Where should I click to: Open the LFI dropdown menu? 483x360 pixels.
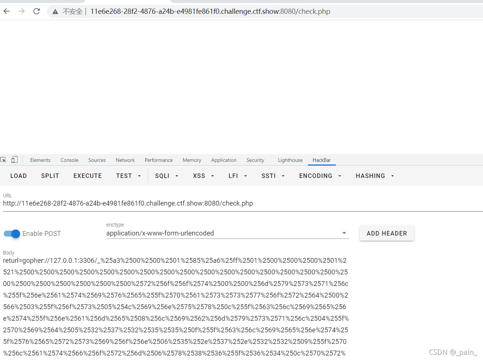(238, 176)
